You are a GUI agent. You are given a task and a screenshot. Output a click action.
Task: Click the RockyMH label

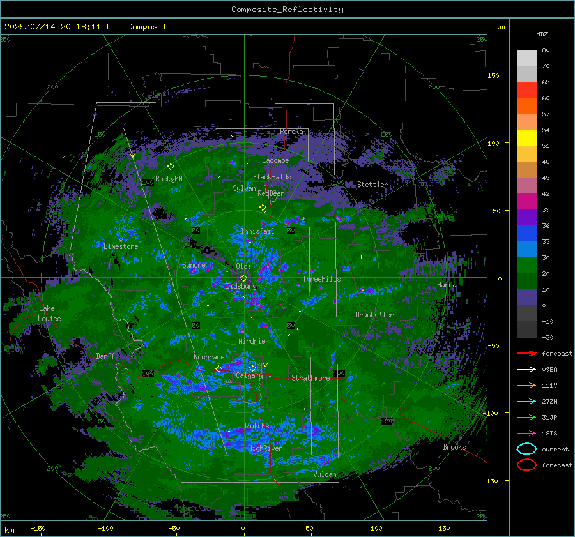point(169,179)
